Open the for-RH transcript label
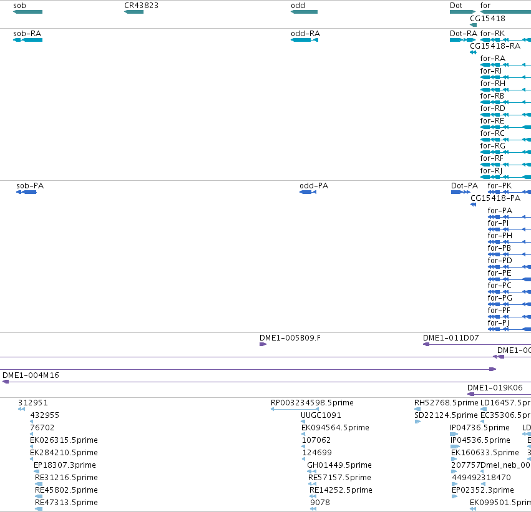 pyautogui.click(x=493, y=83)
